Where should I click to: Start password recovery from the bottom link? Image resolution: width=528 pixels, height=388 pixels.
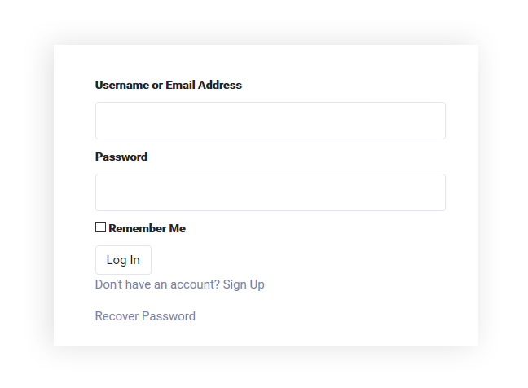145,316
